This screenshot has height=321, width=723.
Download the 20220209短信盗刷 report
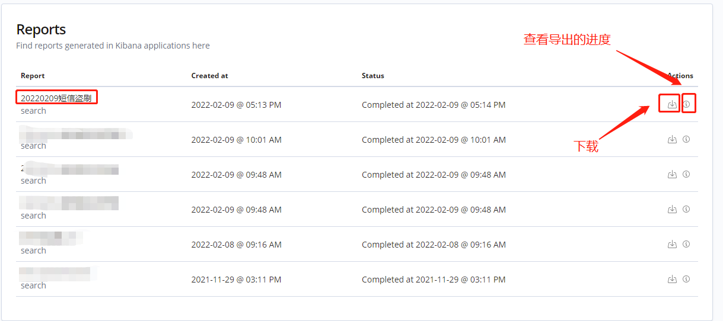[x=672, y=104]
